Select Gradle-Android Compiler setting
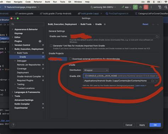168x134 pixels. pyautogui.click(x=29, y=76)
